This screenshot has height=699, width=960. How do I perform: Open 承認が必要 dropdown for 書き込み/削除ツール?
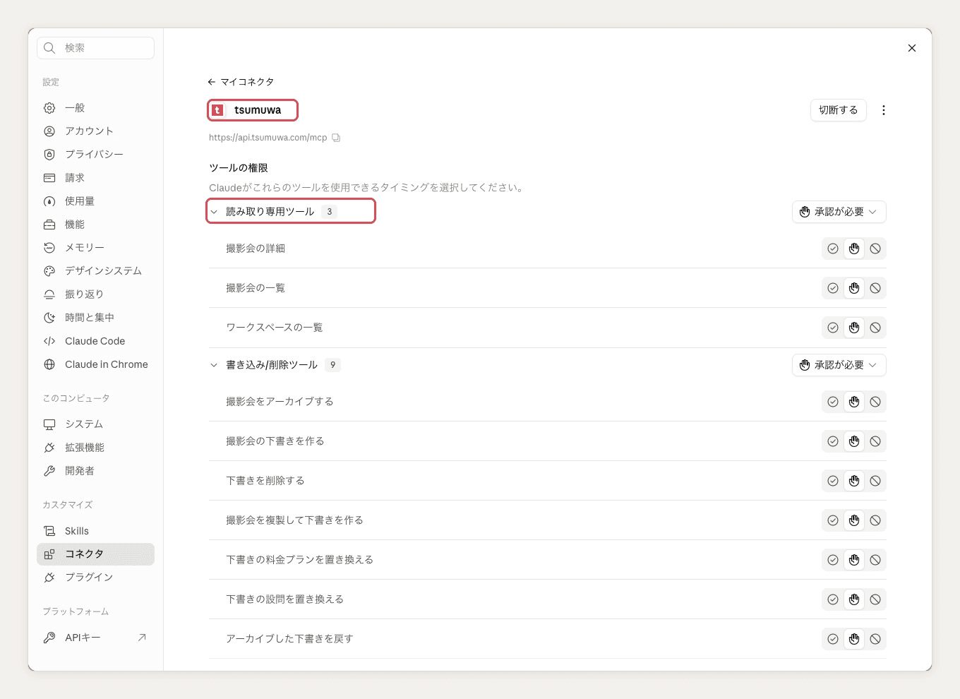tap(839, 365)
